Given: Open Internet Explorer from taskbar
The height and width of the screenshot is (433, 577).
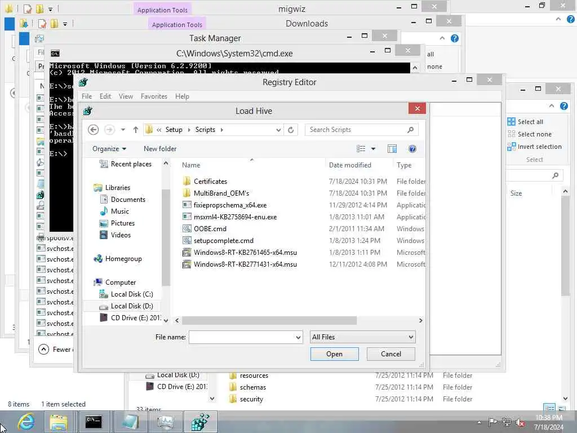Looking at the screenshot, I should click(26, 422).
